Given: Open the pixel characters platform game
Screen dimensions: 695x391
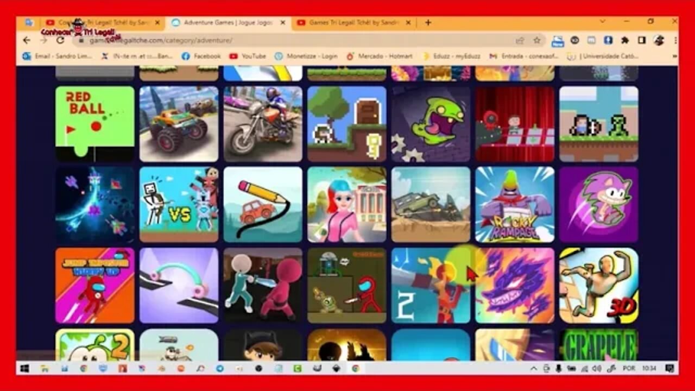Looking at the screenshot, I should [599, 124].
